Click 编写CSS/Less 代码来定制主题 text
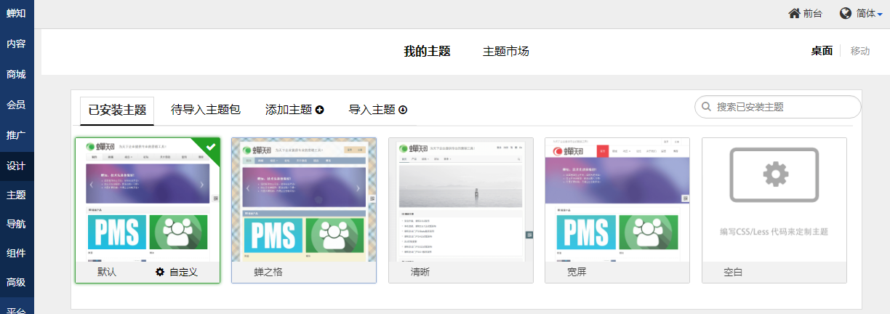This screenshot has height=314, width=890. click(x=774, y=232)
